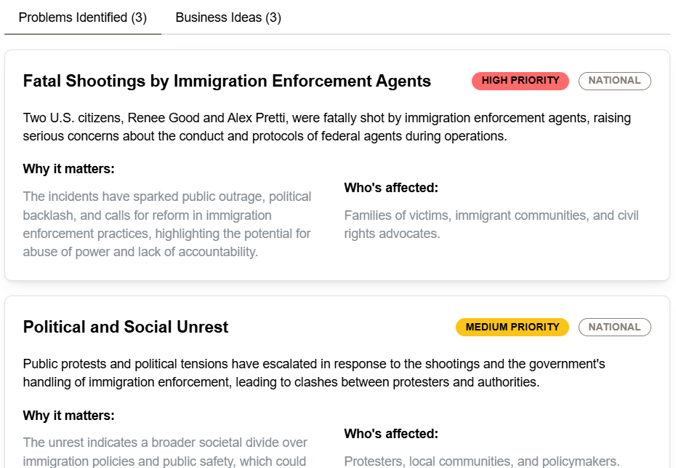Click 'Who's affected' heading in Political Unrest card
The height and width of the screenshot is (468, 676).
click(391, 435)
